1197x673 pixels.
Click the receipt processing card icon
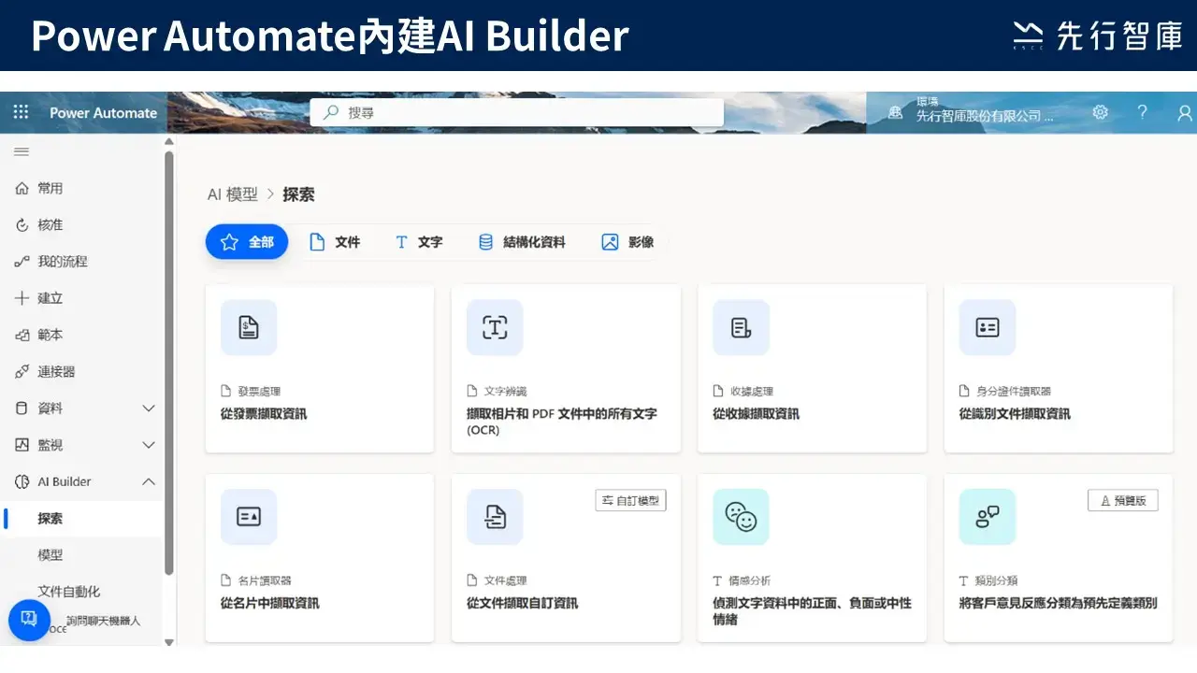[741, 327]
